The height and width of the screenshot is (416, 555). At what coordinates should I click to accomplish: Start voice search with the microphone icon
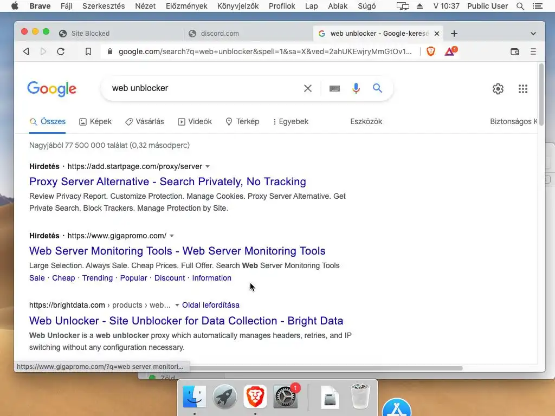pos(356,88)
